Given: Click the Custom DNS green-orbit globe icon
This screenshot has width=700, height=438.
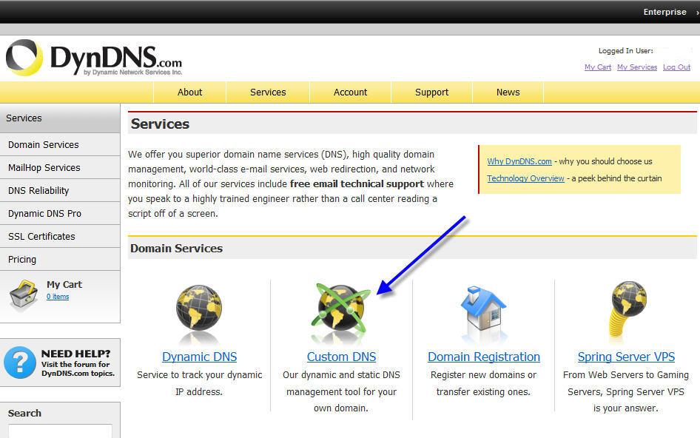Looking at the screenshot, I should (x=341, y=308).
